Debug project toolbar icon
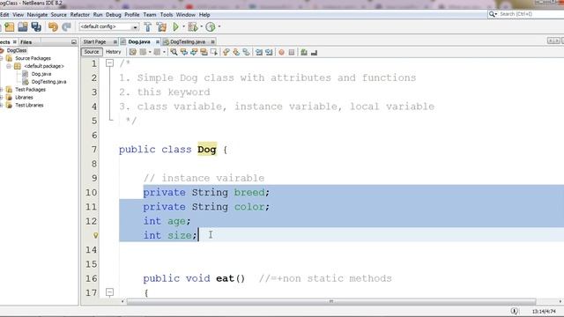Image resolution: width=564 pixels, height=317 pixels. click(193, 27)
